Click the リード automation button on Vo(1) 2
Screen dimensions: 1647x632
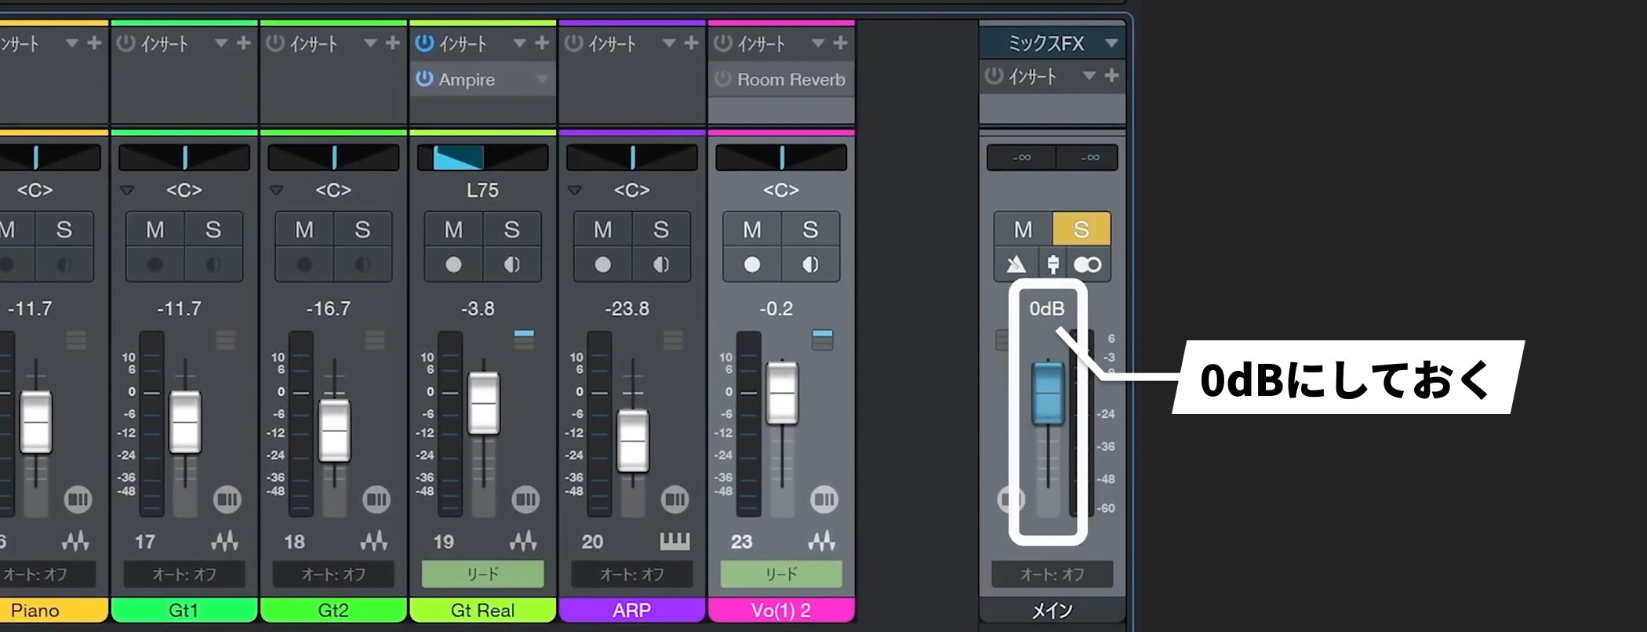(x=781, y=574)
